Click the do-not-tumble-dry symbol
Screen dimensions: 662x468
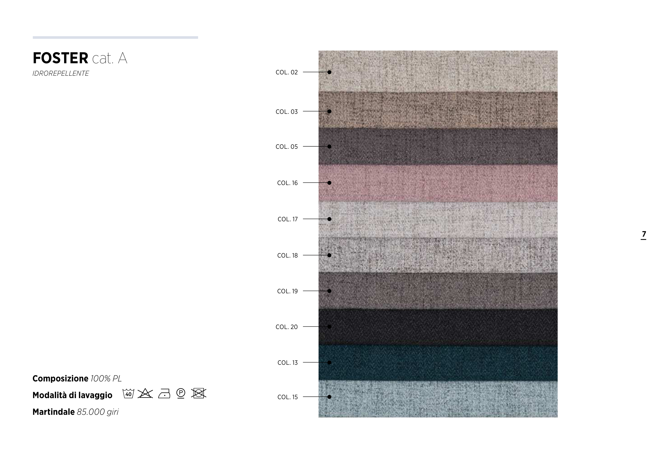click(x=199, y=393)
